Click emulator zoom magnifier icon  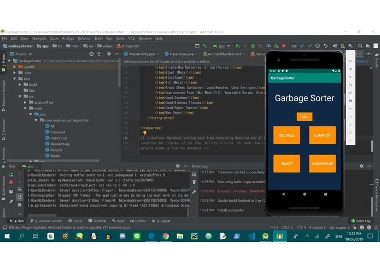click(350, 108)
